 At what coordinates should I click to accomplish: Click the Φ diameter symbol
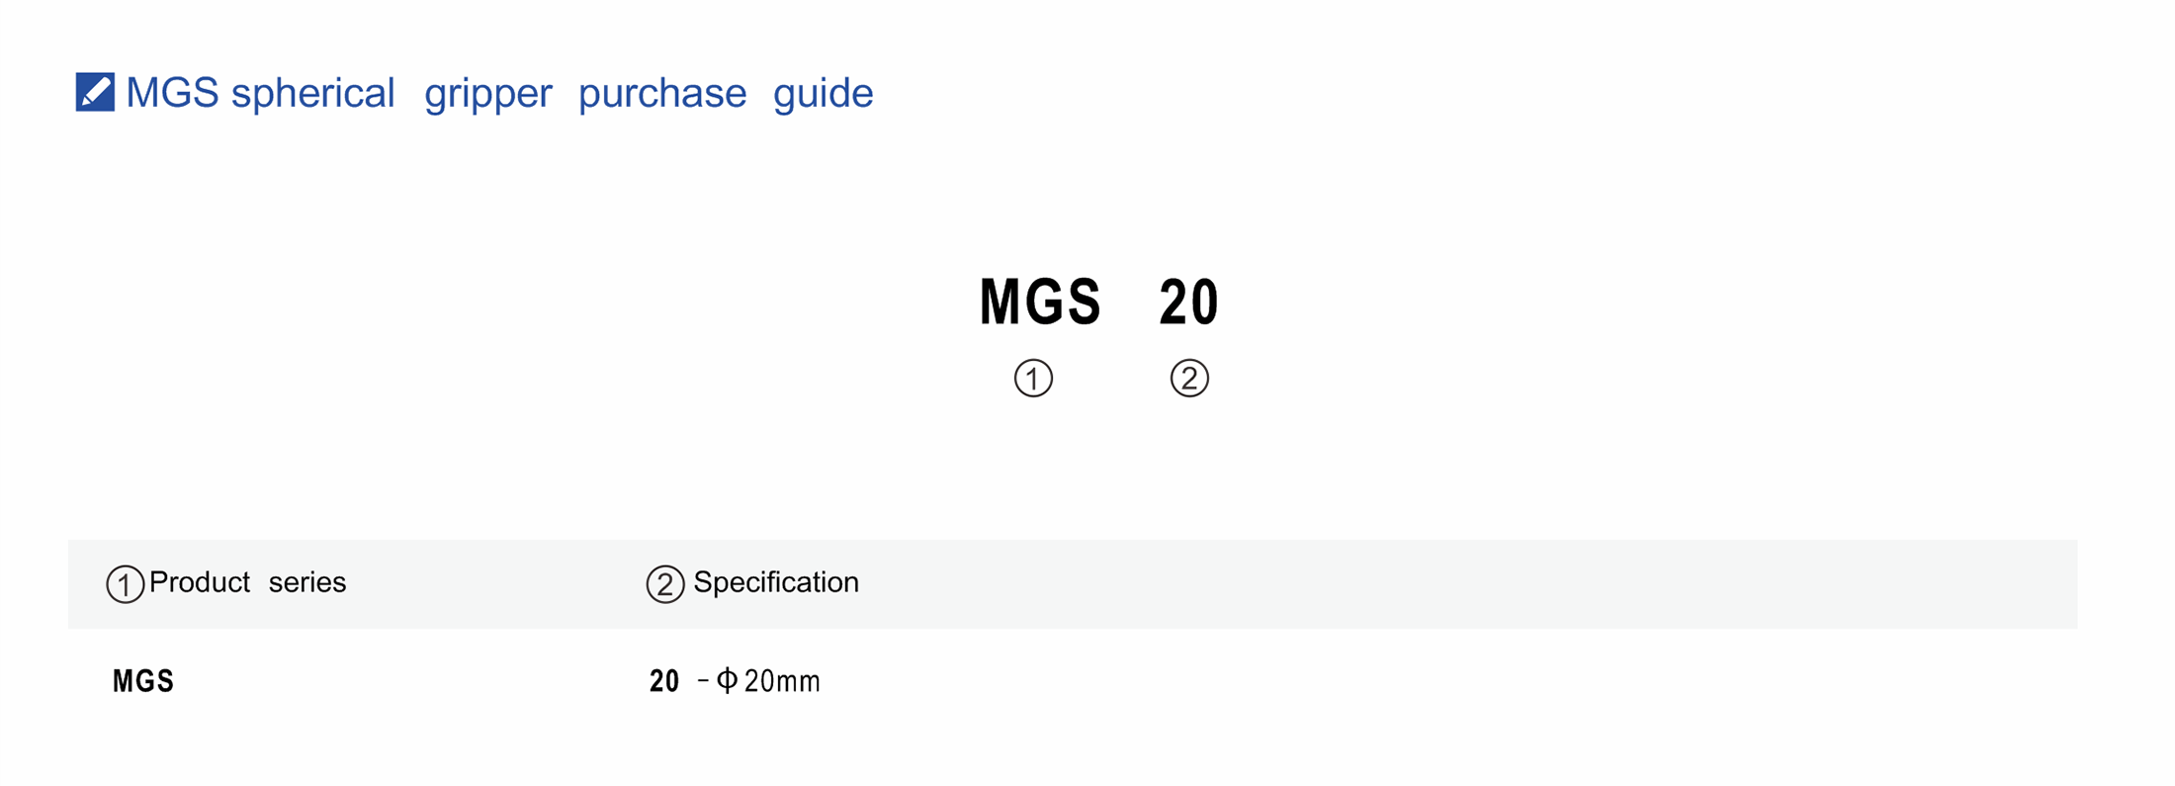tap(727, 680)
